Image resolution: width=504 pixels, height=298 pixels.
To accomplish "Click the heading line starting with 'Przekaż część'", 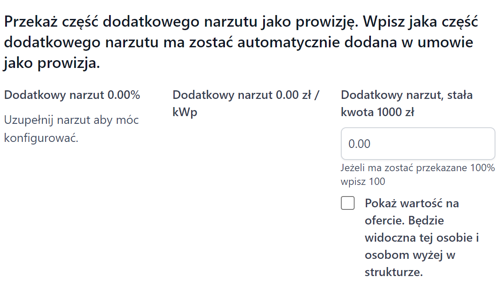I will point(240,22).
